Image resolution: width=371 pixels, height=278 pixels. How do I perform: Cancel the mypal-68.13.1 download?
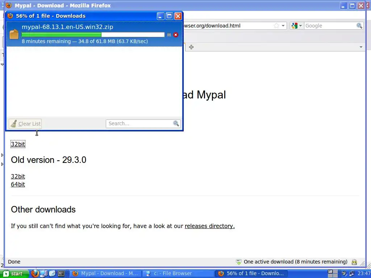coord(176,35)
